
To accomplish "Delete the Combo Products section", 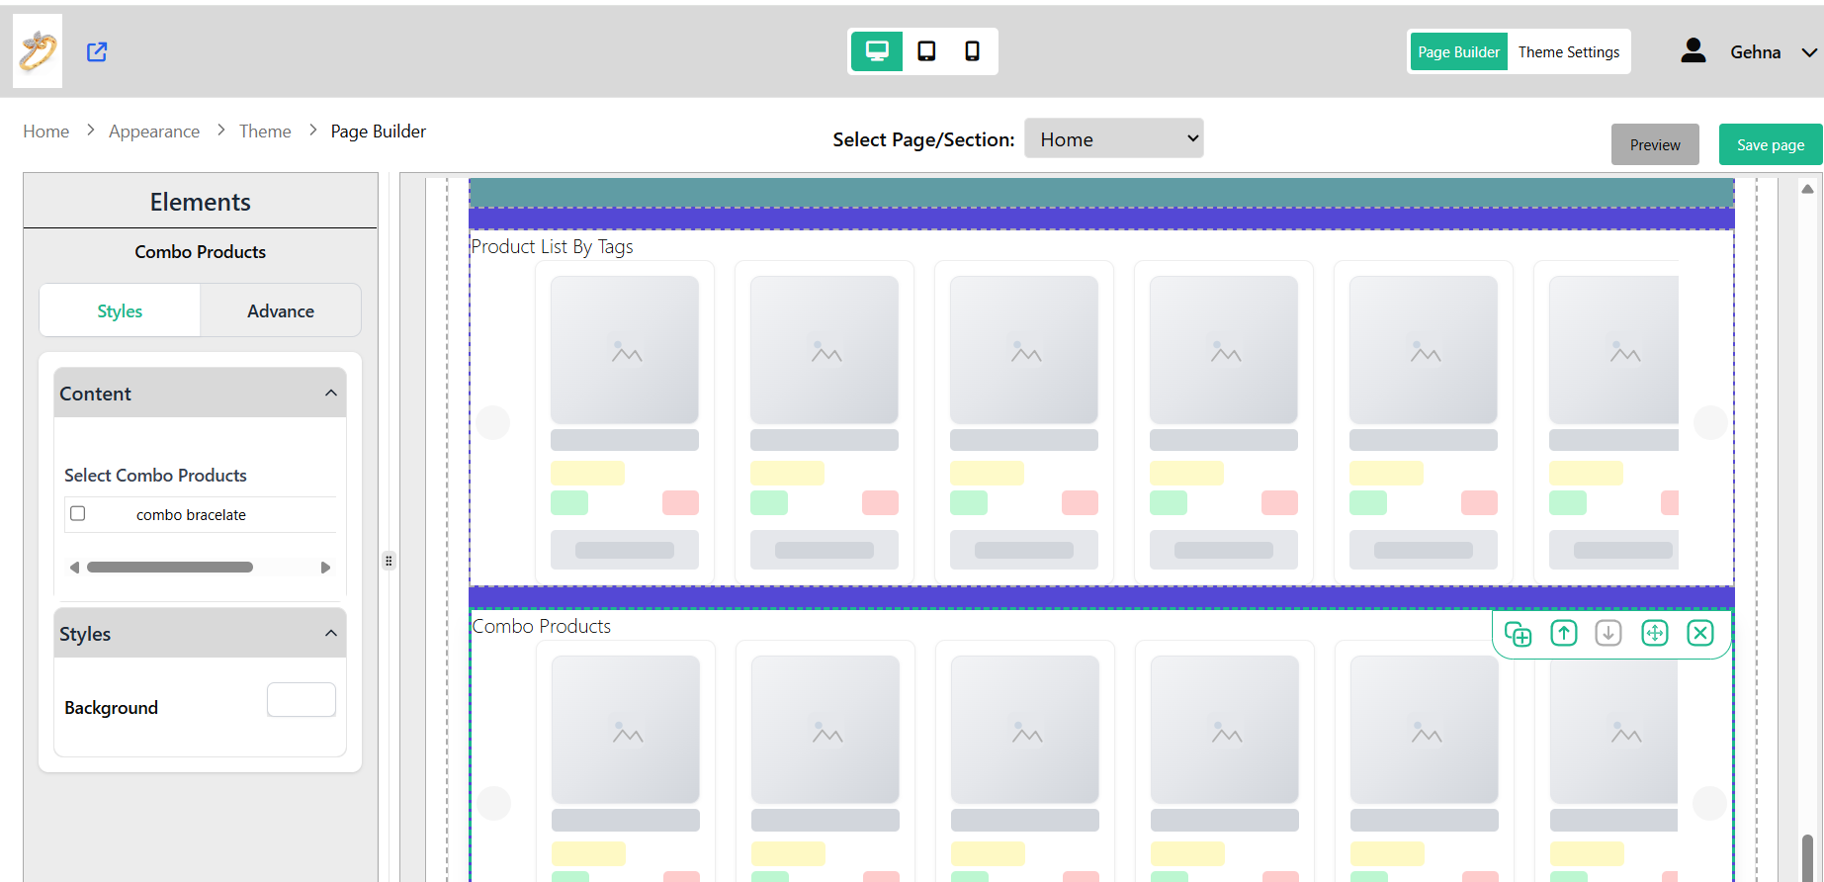I will coord(1700,633).
